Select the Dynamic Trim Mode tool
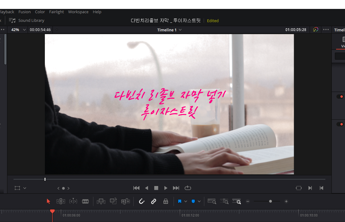Image resolution: width=345 pixels, height=222 pixels. 73,201
